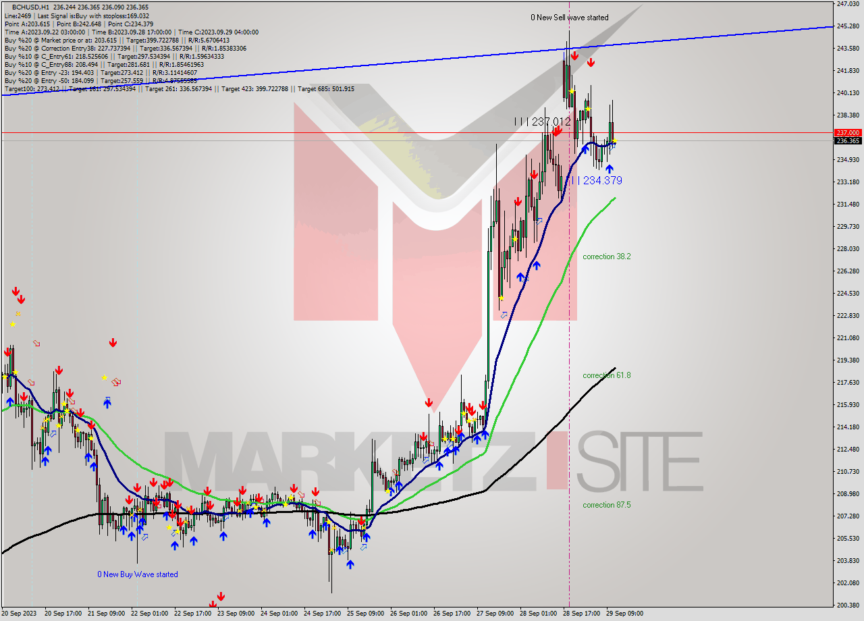The height and width of the screenshot is (621, 864).
Task: Click the 240.130 price axis value
Action: [x=847, y=93]
